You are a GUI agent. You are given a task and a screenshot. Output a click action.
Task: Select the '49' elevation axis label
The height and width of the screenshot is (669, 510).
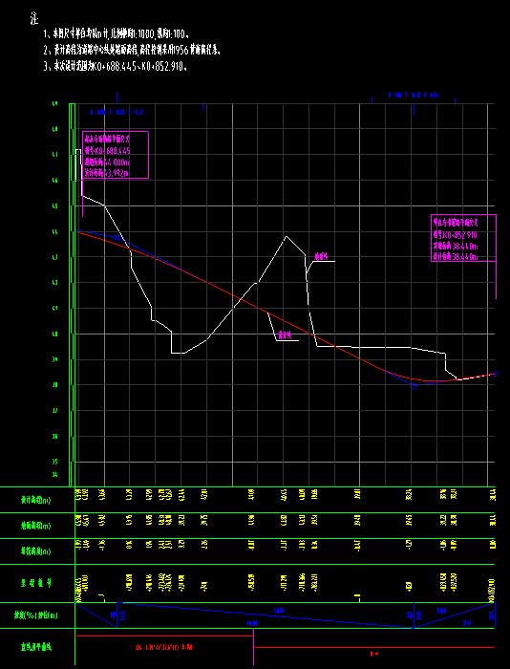(x=54, y=103)
